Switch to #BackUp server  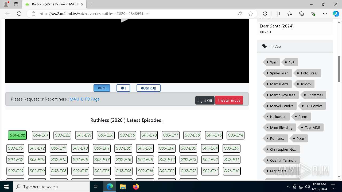[x=149, y=88]
